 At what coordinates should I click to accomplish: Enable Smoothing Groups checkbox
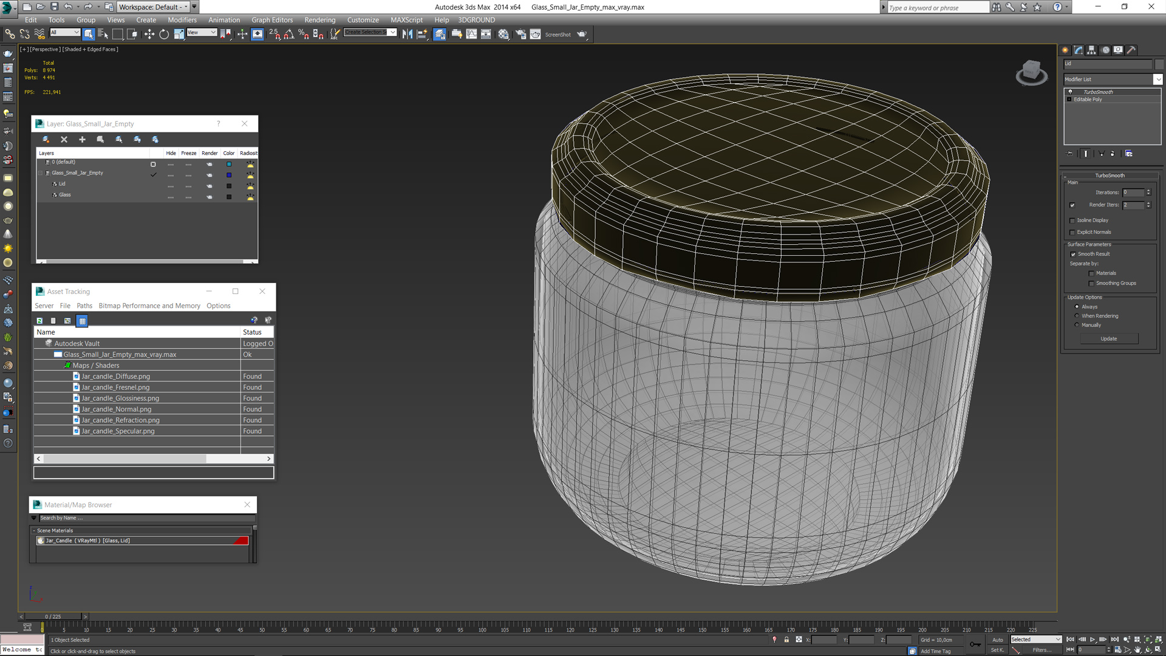click(1091, 284)
